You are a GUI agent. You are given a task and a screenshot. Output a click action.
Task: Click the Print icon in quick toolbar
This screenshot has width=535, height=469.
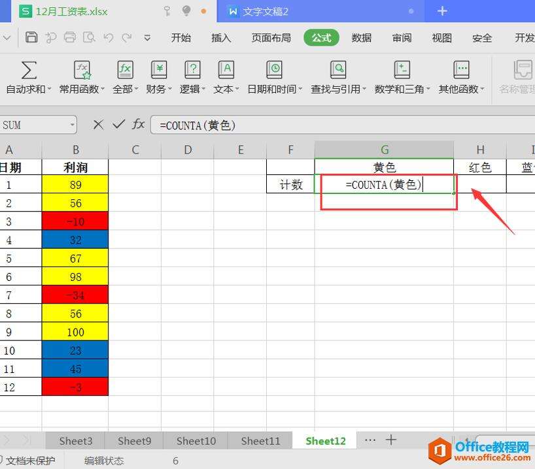tap(70, 37)
